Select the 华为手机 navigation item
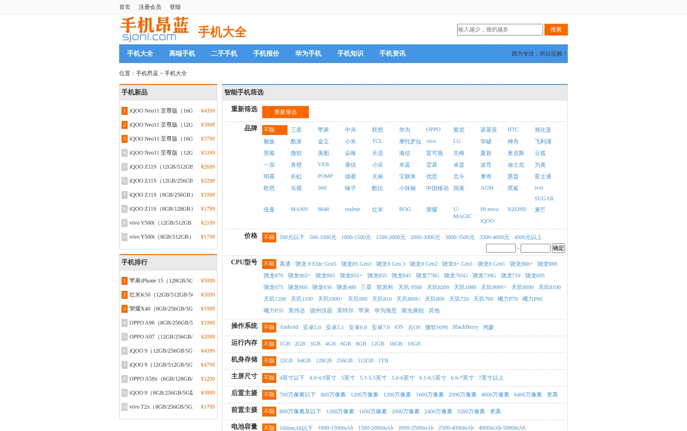 tap(308, 54)
